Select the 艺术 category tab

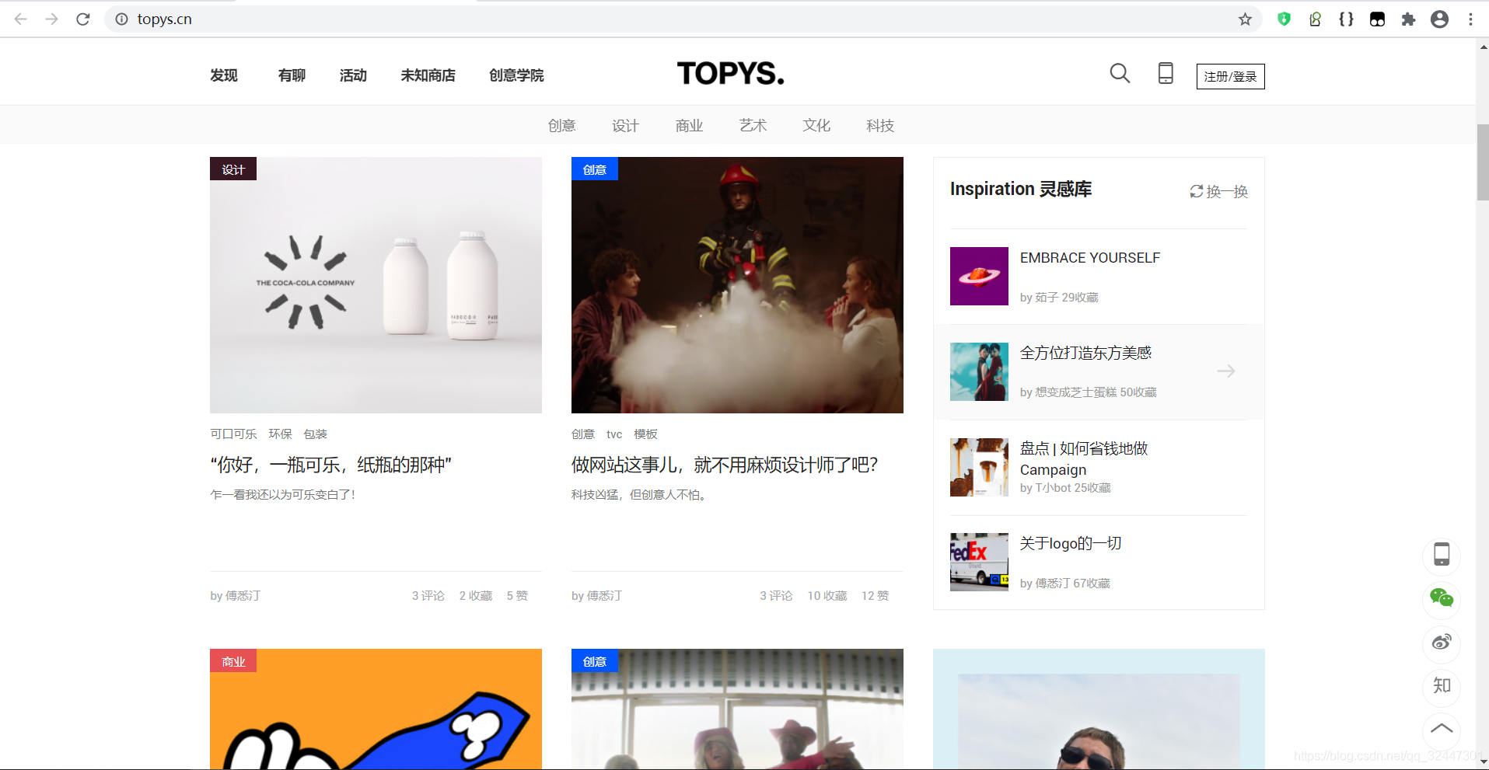(x=753, y=126)
